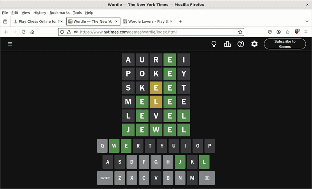Viewport: 312px width, 189px height.
Task: Open the Wordle hamburger navigation menu
Action: pos(10,44)
